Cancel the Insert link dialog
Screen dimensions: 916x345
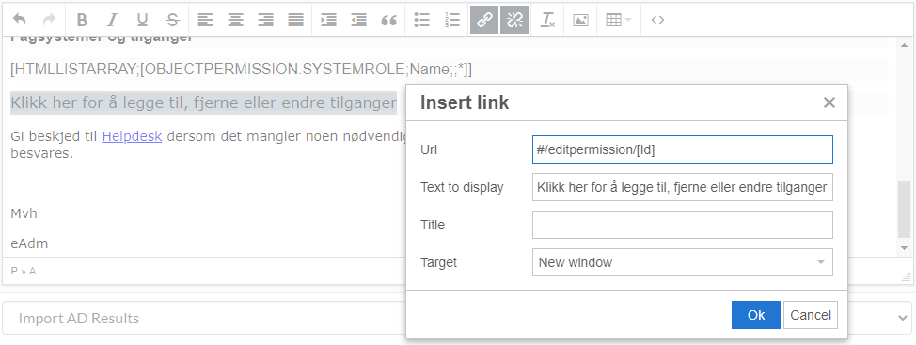(x=811, y=315)
